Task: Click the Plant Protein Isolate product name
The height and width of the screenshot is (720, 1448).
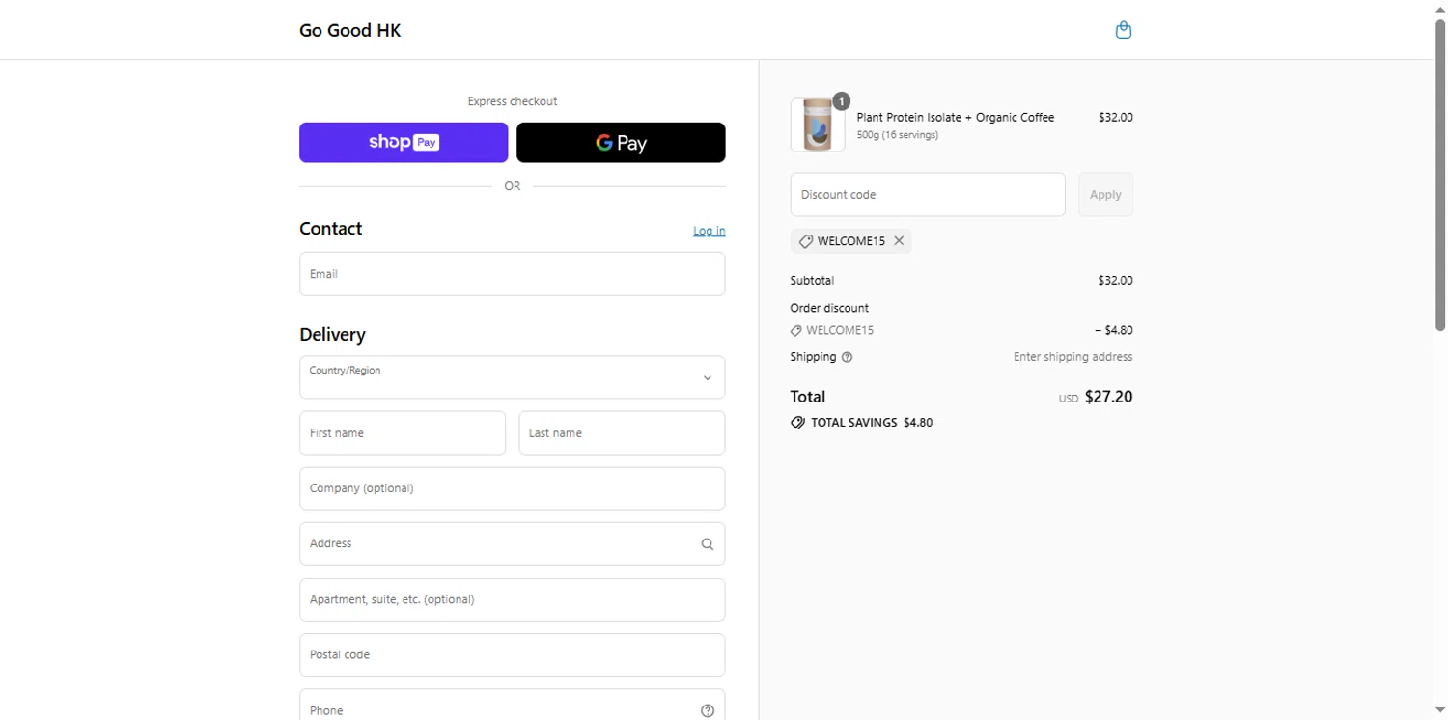Action: point(956,118)
